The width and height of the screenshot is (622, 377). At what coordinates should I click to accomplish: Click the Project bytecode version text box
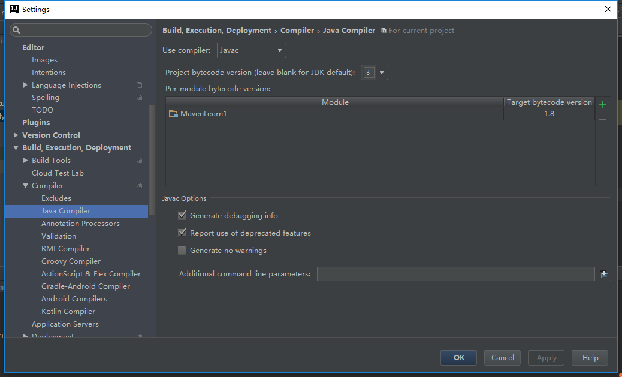(369, 73)
